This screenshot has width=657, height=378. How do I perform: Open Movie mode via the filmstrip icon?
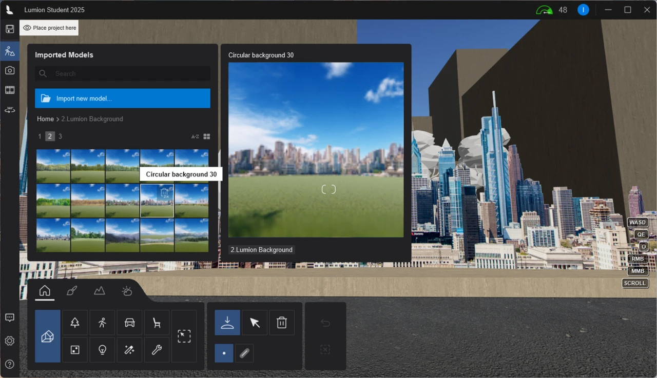click(10, 90)
